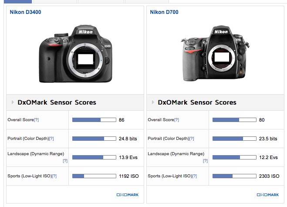
Task: Open help [?] for D3400 Portrait Color Depth
Action: (x=51, y=139)
